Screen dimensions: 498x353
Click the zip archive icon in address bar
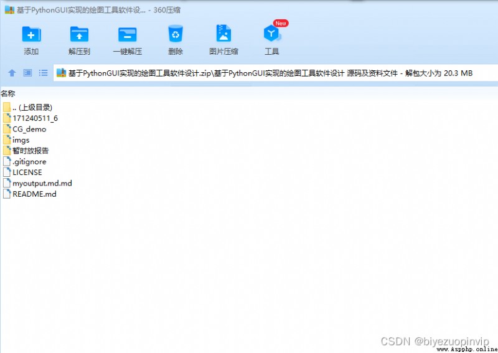tap(61, 73)
